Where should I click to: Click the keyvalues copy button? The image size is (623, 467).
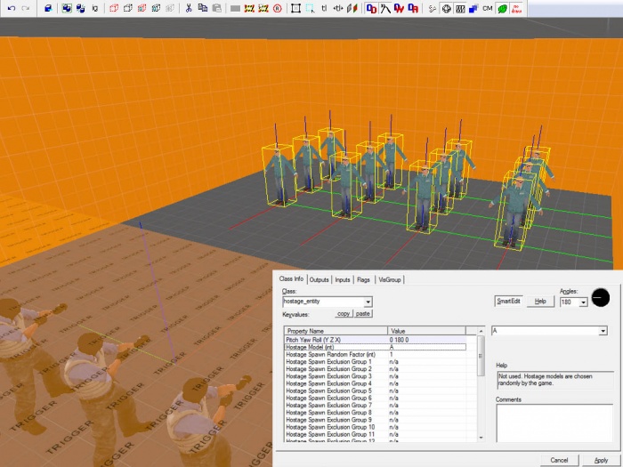point(343,314)
